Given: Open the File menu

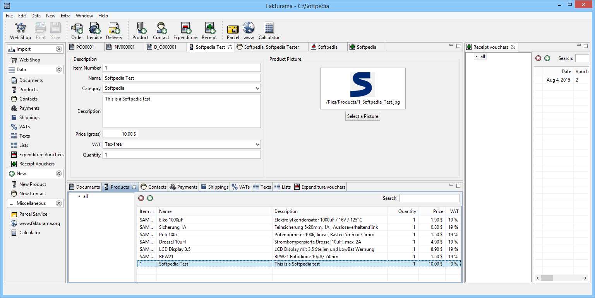Looking at the screenshot, I should point(9,16).
